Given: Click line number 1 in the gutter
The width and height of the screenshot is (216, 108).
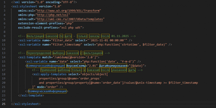Looking at the screenshot, I should [x=4, y=2].
